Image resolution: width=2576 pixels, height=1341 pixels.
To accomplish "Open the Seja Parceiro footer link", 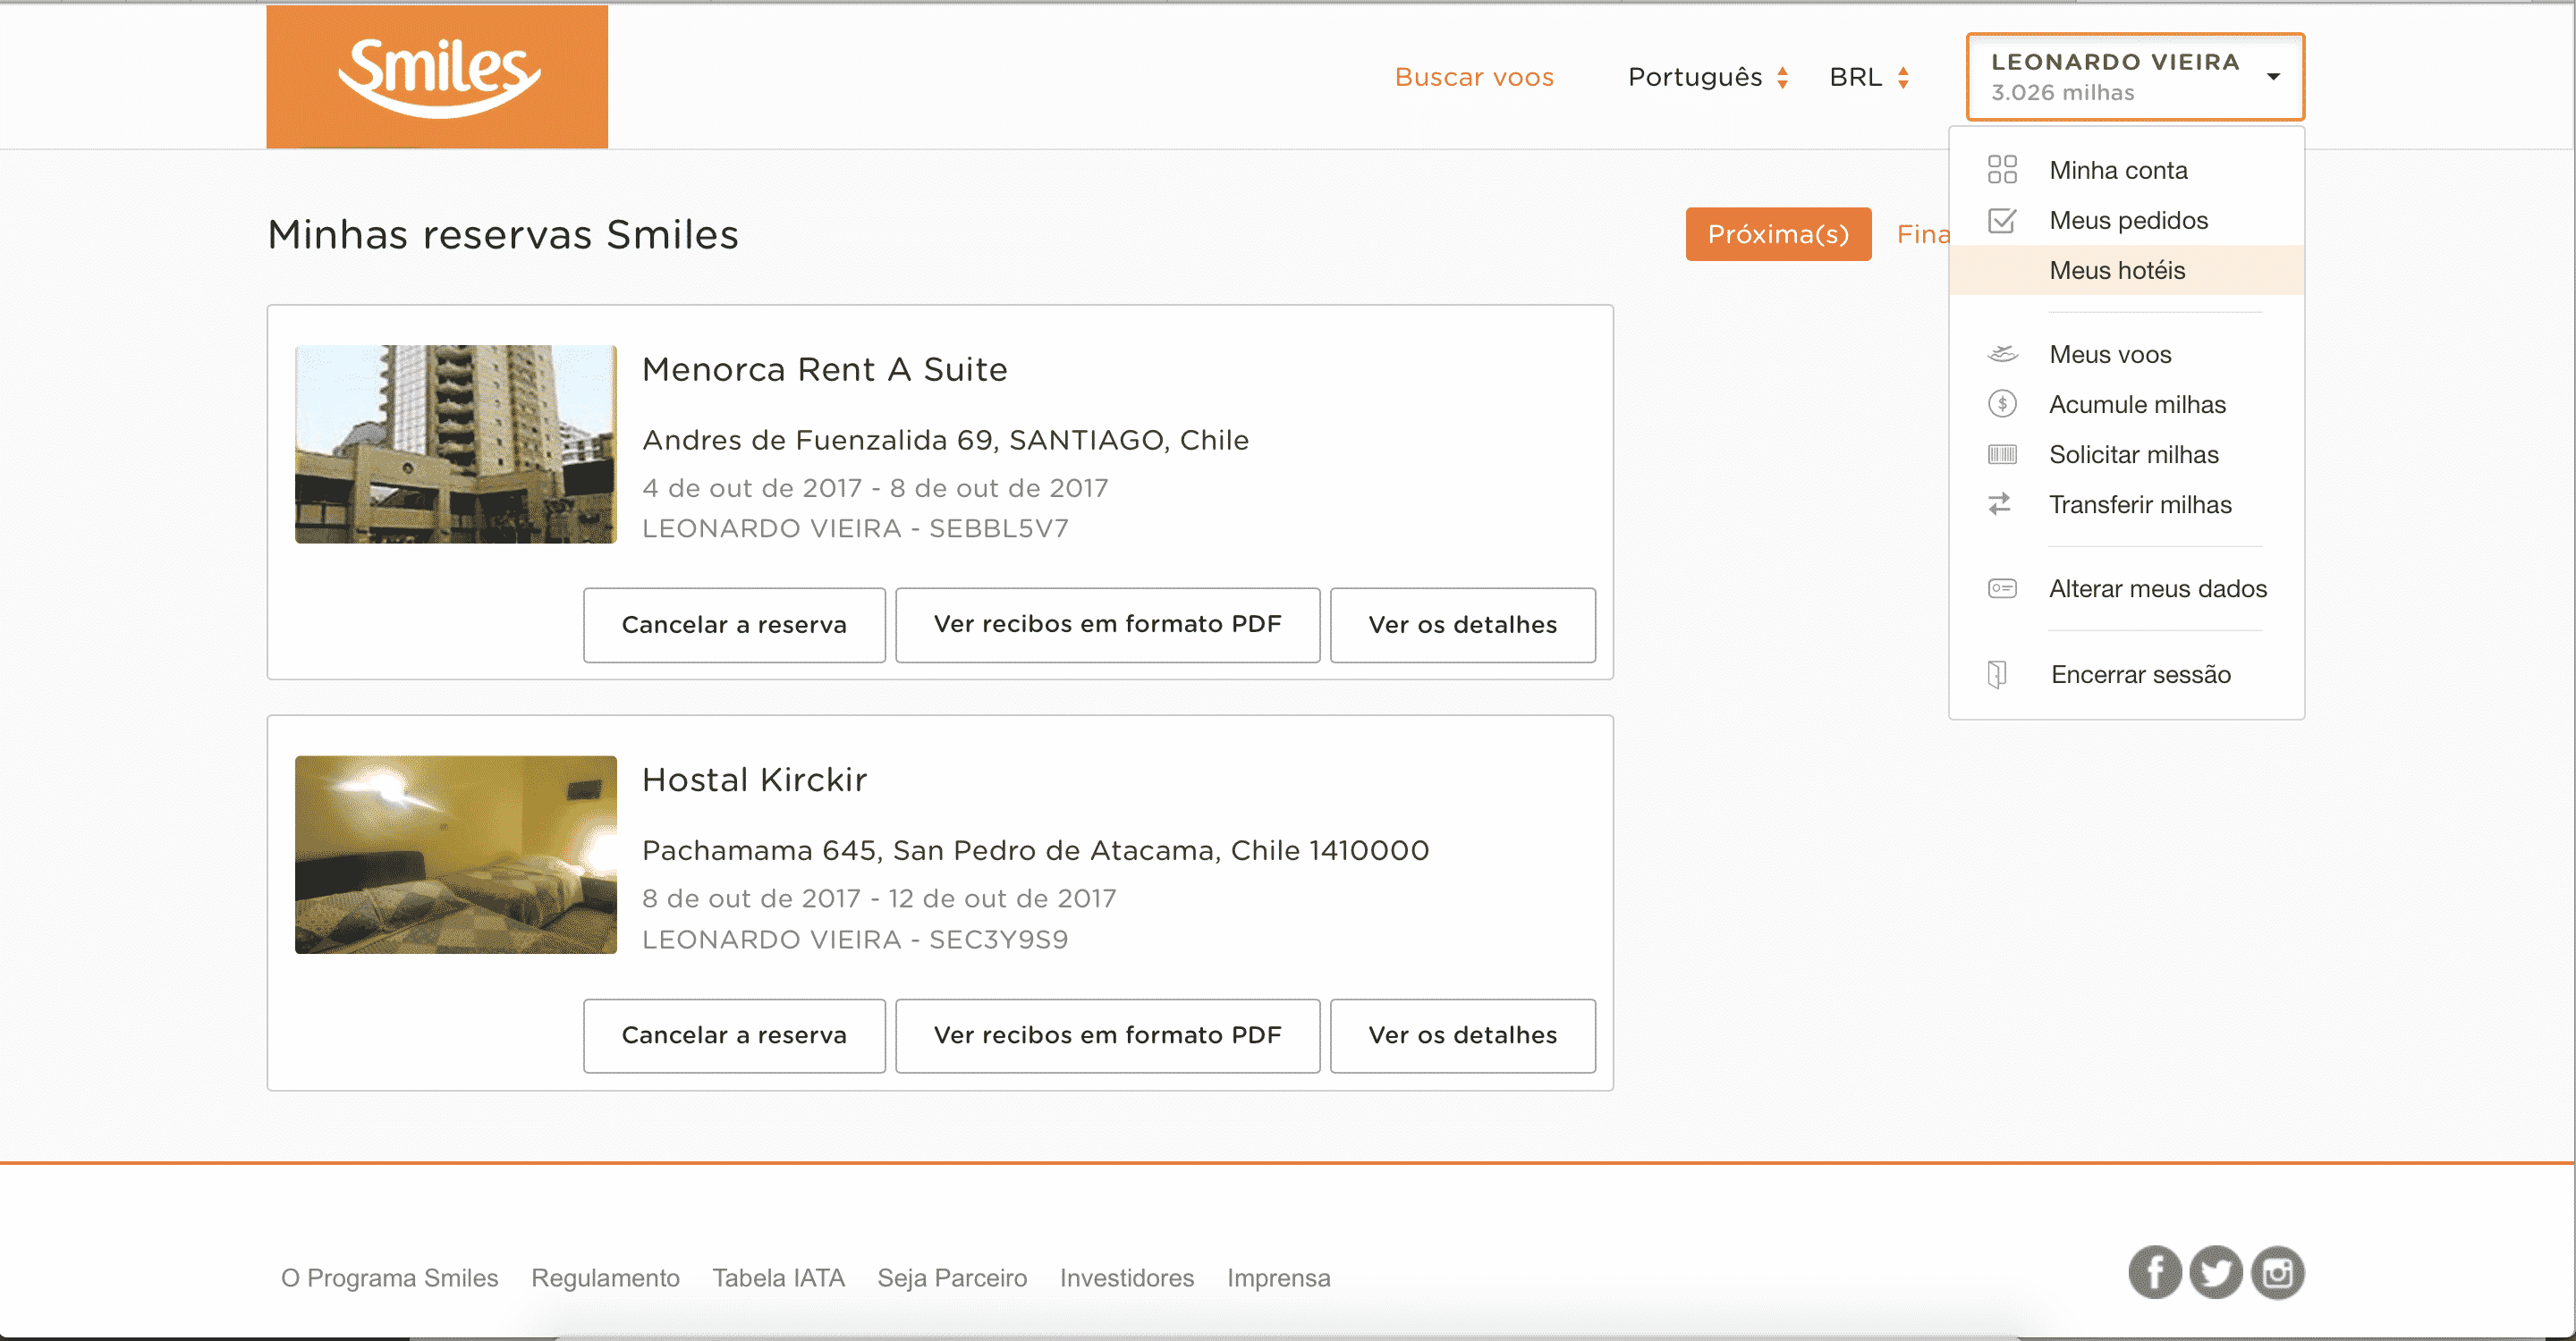I will 952,1277.
